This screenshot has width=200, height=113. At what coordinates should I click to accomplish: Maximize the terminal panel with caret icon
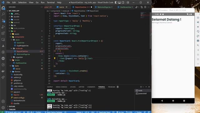(x=146, y=87)
